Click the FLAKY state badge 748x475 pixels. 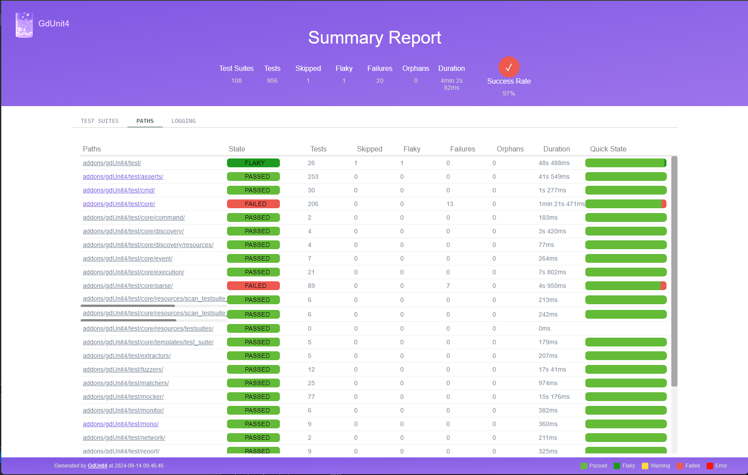(x=253, y=163)
